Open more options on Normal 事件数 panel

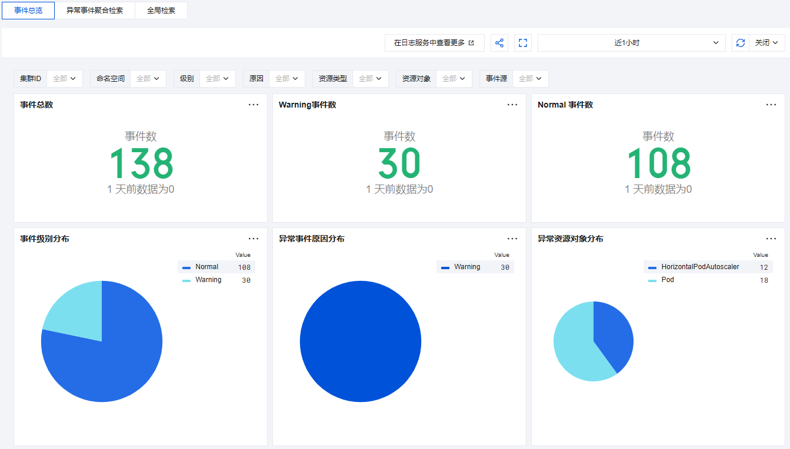pos(771,105)
